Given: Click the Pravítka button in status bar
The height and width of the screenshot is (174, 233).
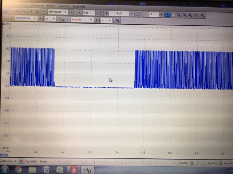Looking at the screenshot, I should [212, 163].
